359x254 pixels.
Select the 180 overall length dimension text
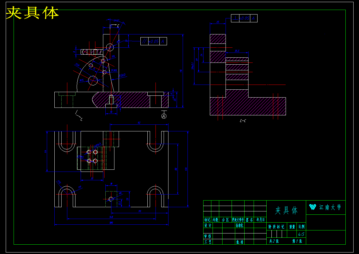111,223
